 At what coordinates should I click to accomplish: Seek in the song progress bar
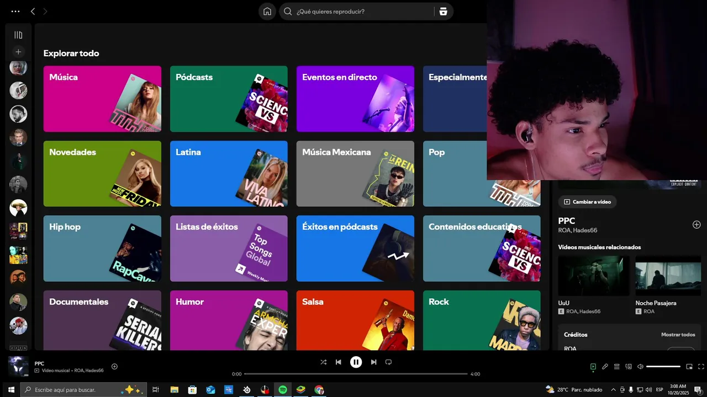[x=356, y=374]
